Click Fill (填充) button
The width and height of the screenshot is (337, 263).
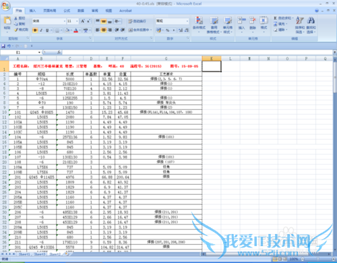coord(280,24)
